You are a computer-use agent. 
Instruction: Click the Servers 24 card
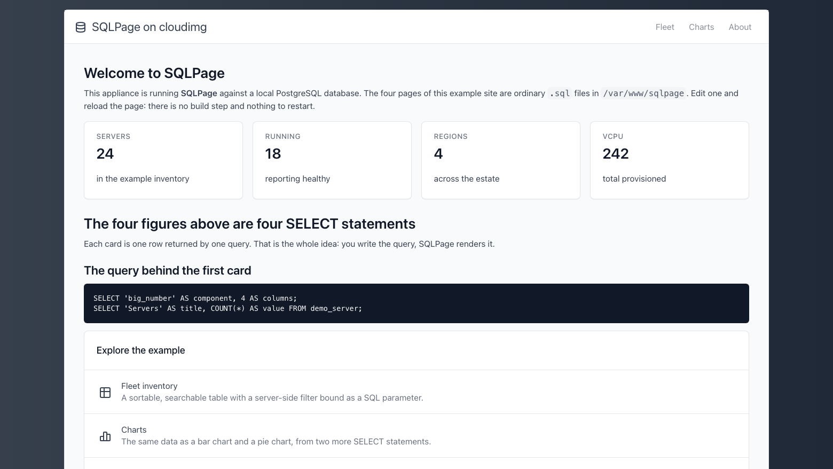click(163, 160)
